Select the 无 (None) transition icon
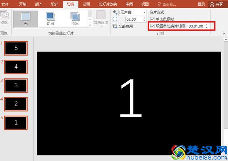The width and height of the screenshot is (228, 161). pyautogui.click(x=26, y=19)
